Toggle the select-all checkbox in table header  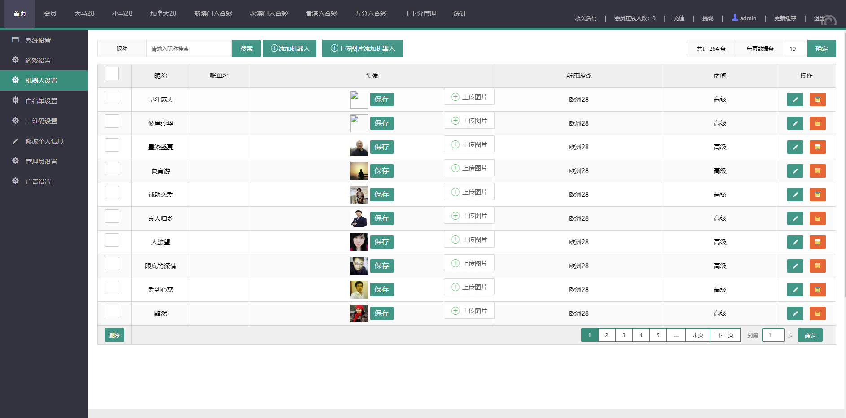[x=112, y=74]
